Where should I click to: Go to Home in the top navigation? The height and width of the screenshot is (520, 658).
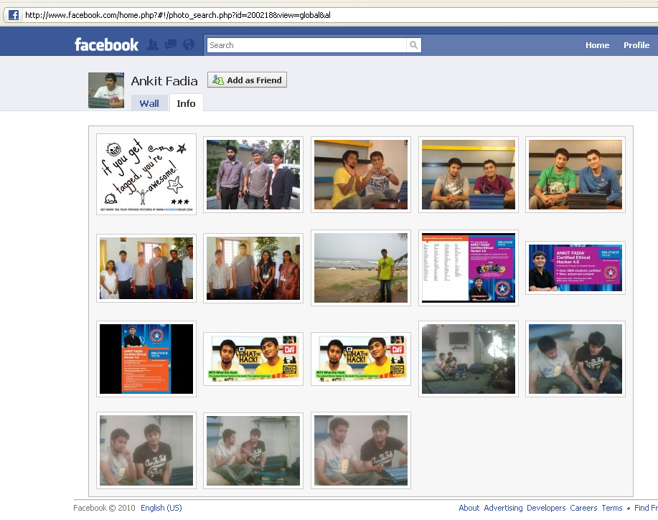click(597, 45)
